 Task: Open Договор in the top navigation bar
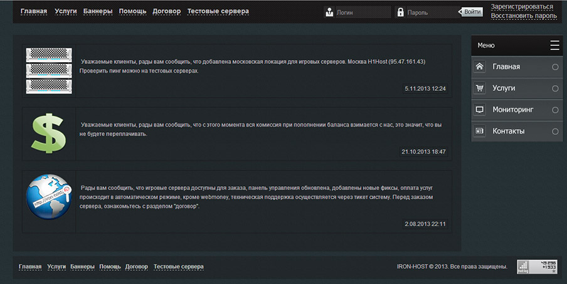(x=166, y=11)
